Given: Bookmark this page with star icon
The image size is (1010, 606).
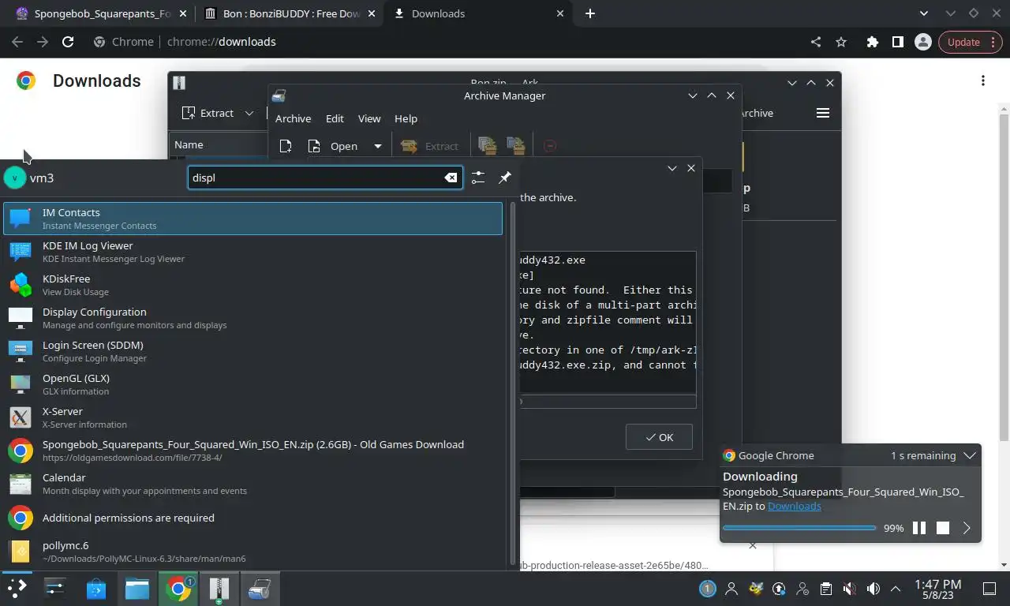Looking at the screenshot, I should [x=841, y=42].
